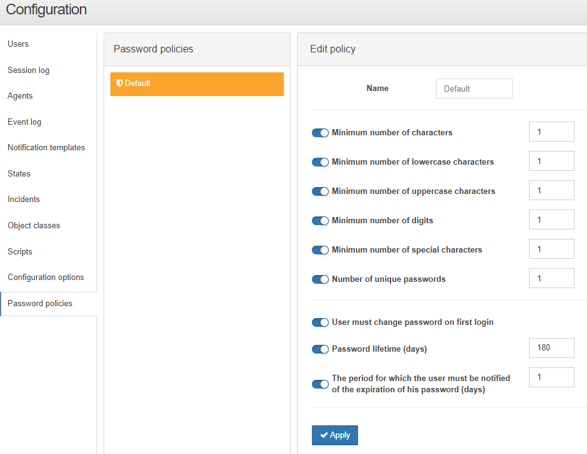Click Minimum number of digits value field
This screenshot has width=587, height=454.
pos(551,220)
